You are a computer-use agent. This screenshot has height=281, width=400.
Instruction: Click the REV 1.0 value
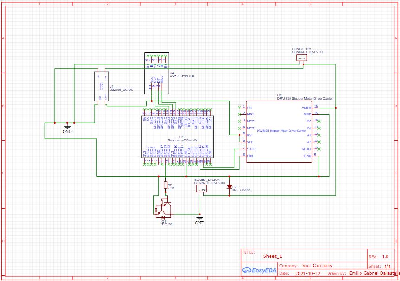click(x=385, y=256)
